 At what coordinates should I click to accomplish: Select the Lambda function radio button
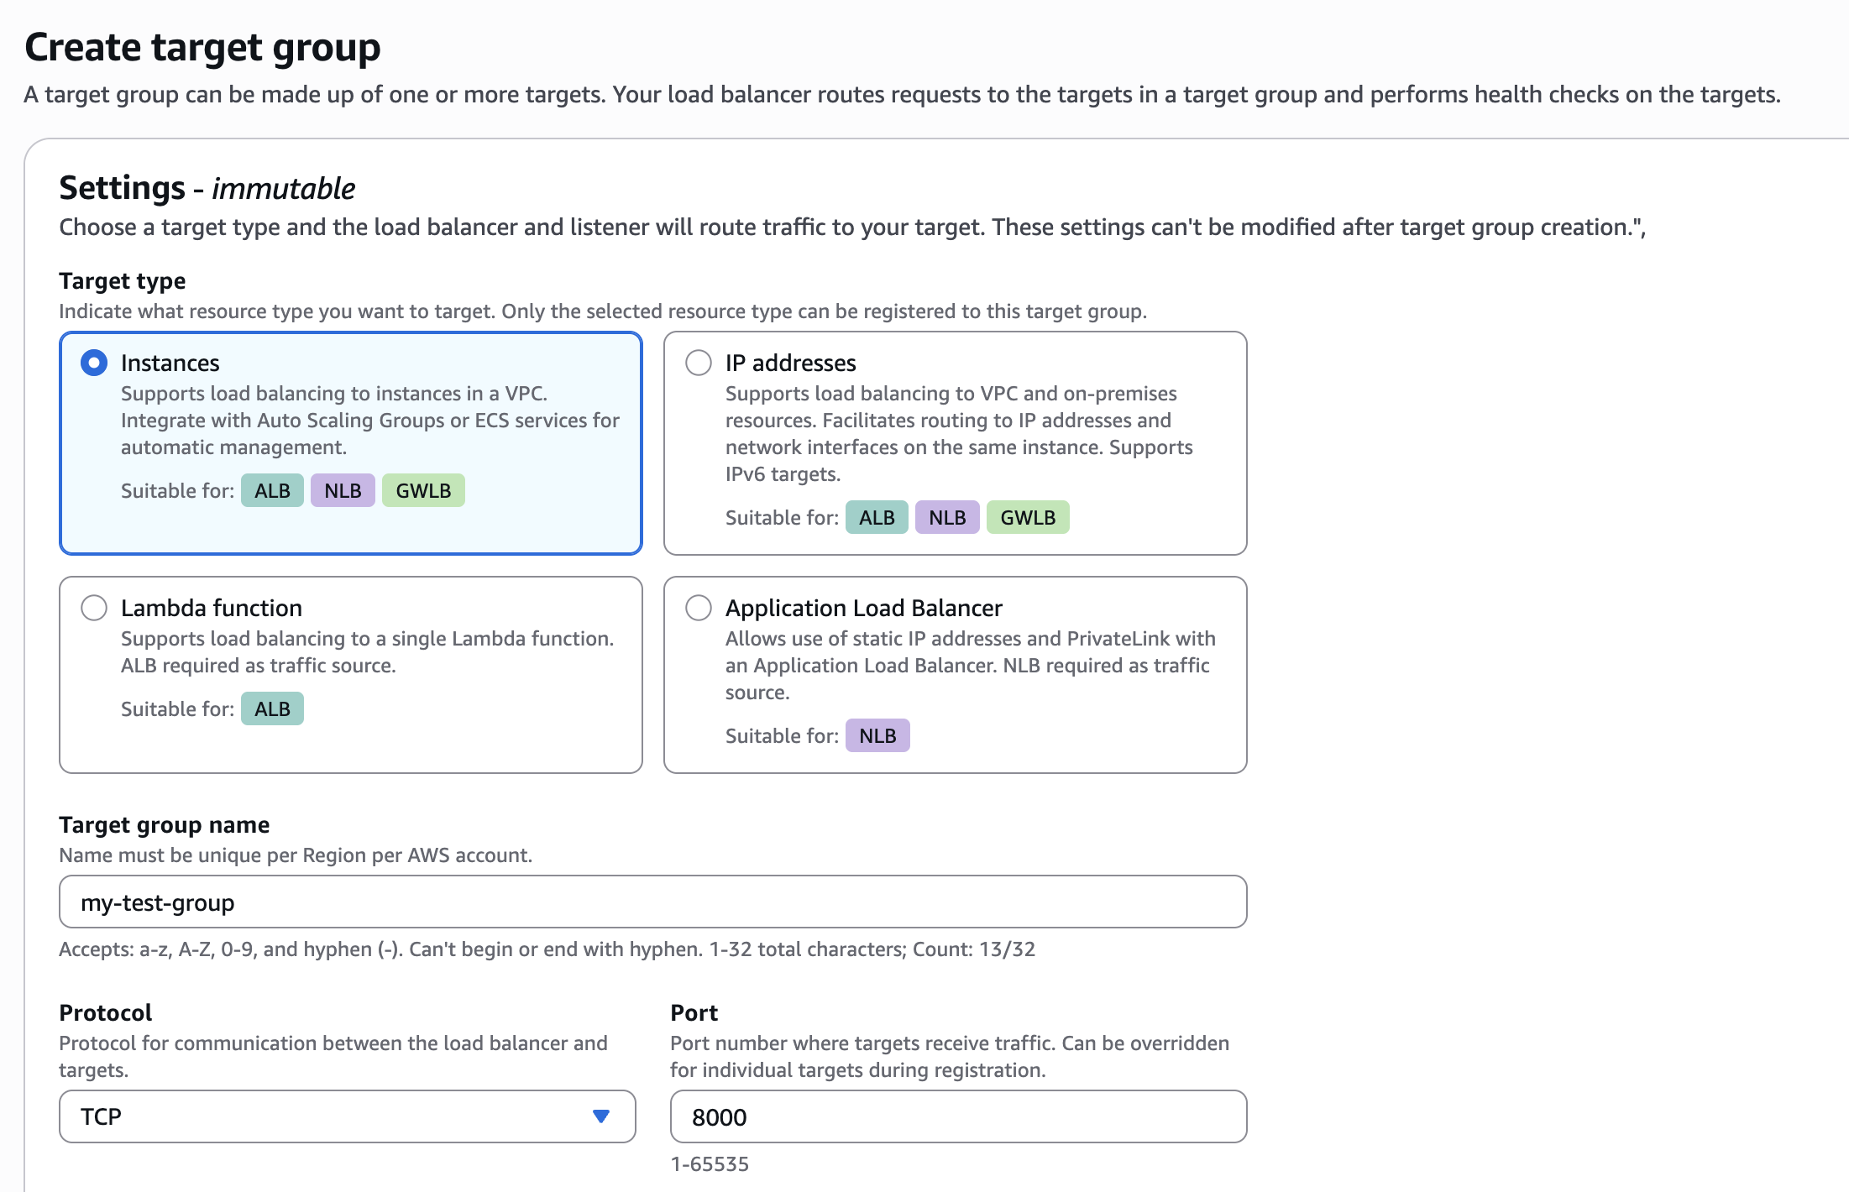coord(94,608)
